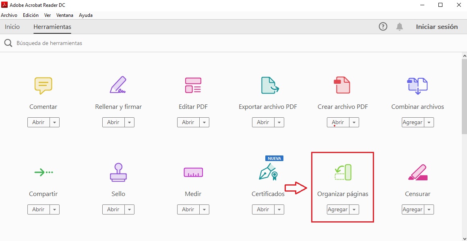Click Iniciar sesión to sign in
The image size is (467, 241).
[437, 27]
